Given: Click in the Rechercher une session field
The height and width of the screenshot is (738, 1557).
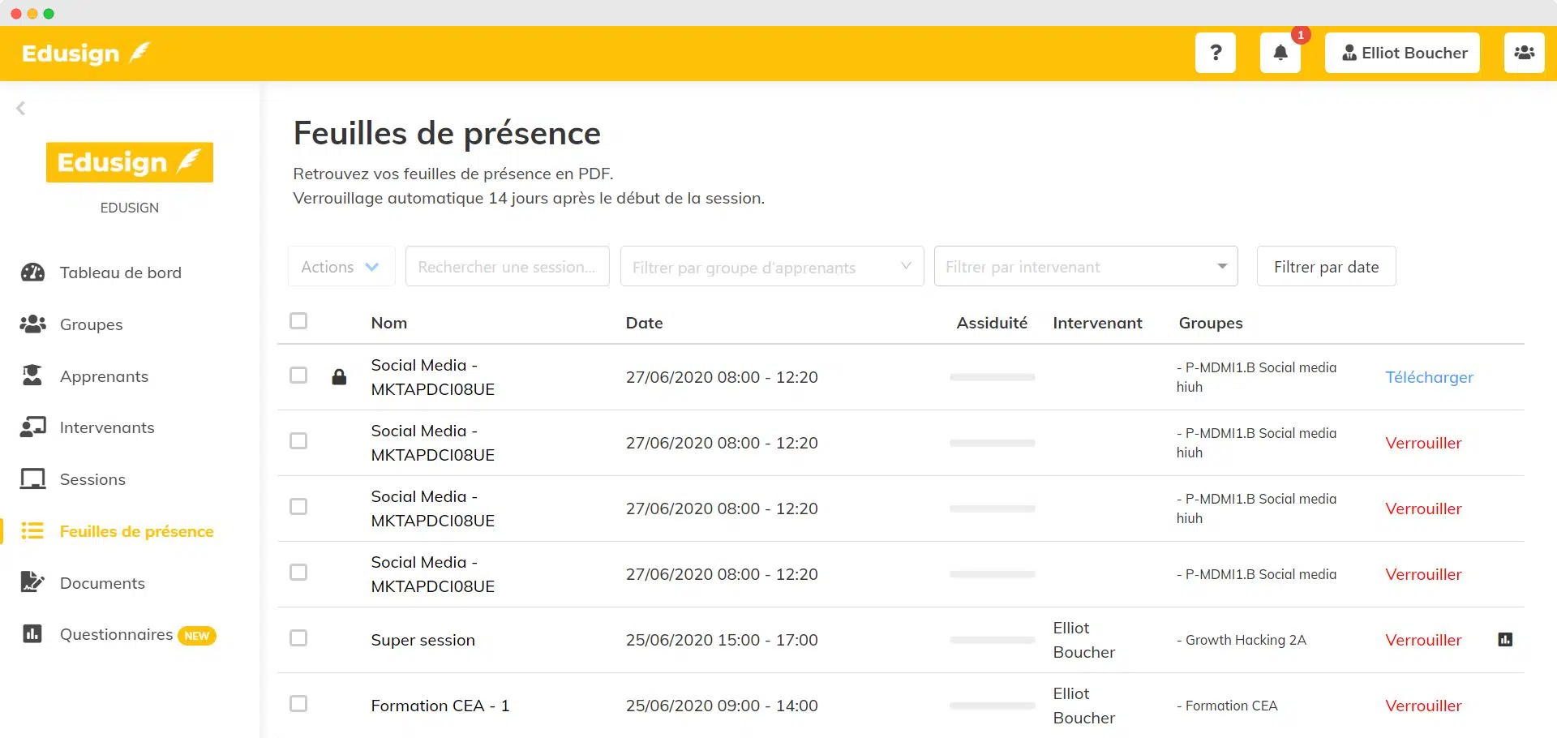Looking at the screenshot, I should 508,266.
